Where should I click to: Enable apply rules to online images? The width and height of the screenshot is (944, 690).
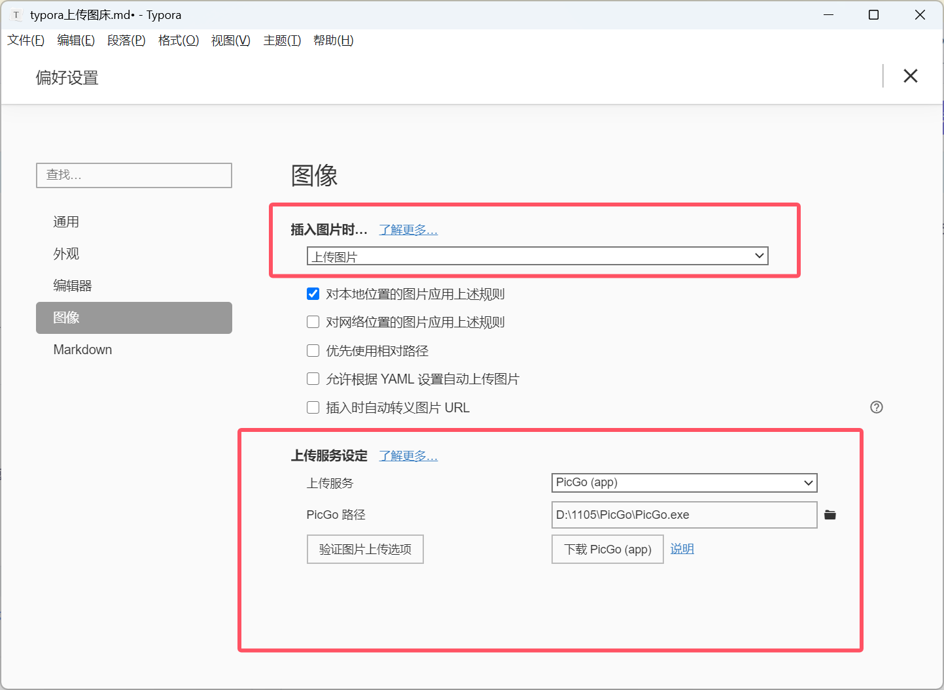pyautogui.click(x=313, y=322)
